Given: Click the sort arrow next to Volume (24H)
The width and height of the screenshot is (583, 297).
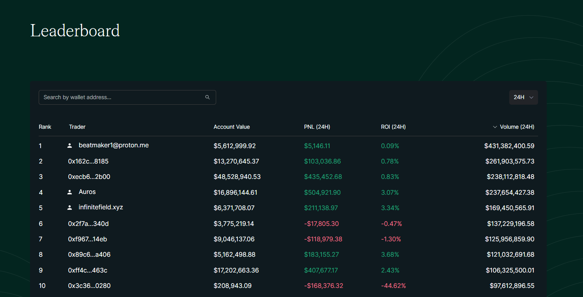Looking at the screenshot, I should click(x=495, y=127).
